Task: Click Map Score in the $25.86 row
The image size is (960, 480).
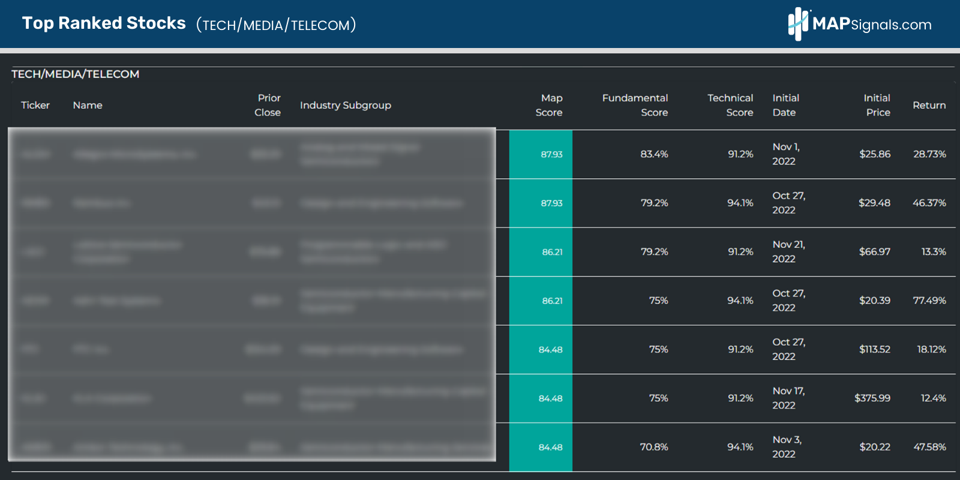Action: [552, 154]
